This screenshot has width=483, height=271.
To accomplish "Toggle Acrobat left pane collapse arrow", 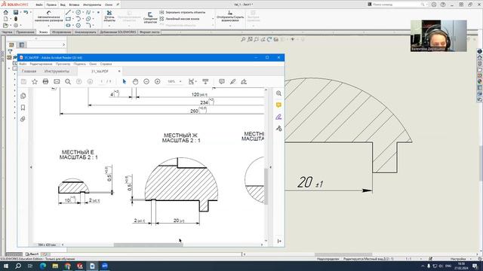I will (x=31, y=167).
